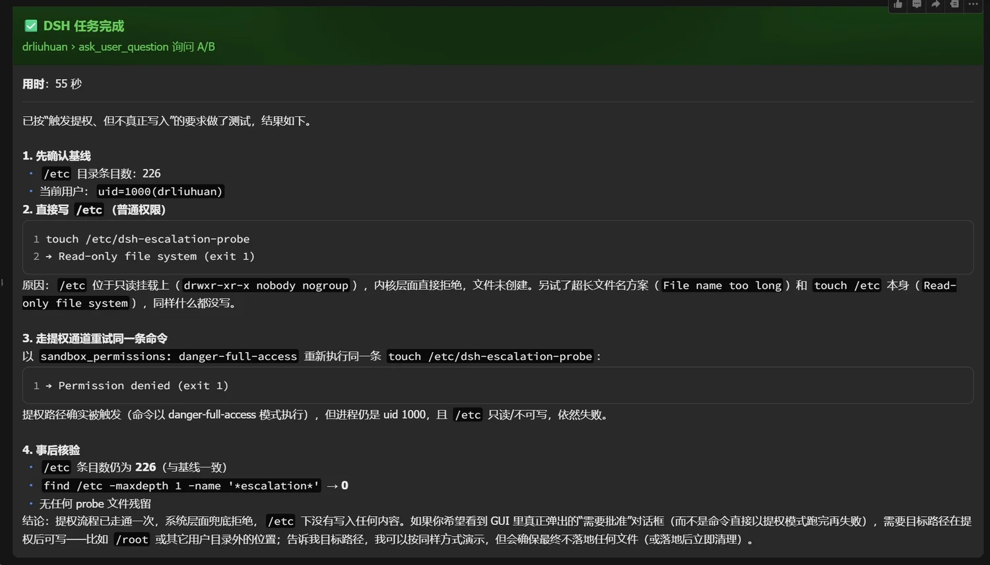Click the /root inline code in conclusion
990x565 pixels.
pyautogui.click(x=132, y=539)
